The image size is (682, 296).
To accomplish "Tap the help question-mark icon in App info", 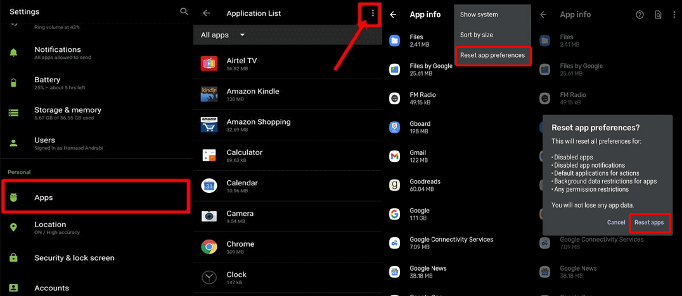I will 640,15.
